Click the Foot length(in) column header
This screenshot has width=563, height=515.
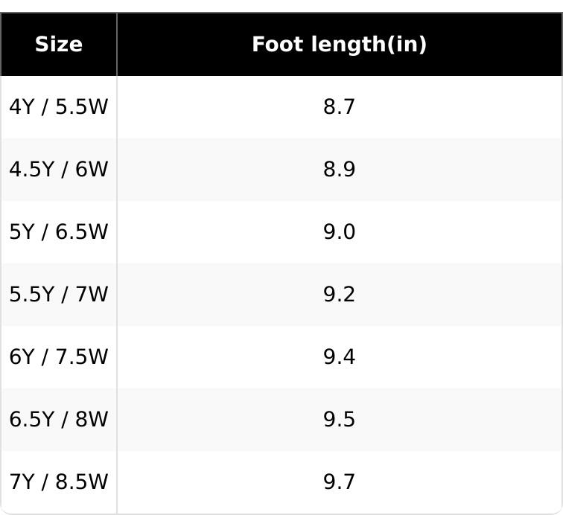click(x=340, y=45)
